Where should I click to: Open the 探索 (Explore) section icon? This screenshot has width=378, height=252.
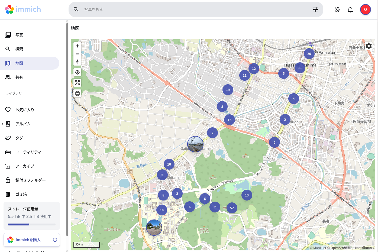(8, 49)
